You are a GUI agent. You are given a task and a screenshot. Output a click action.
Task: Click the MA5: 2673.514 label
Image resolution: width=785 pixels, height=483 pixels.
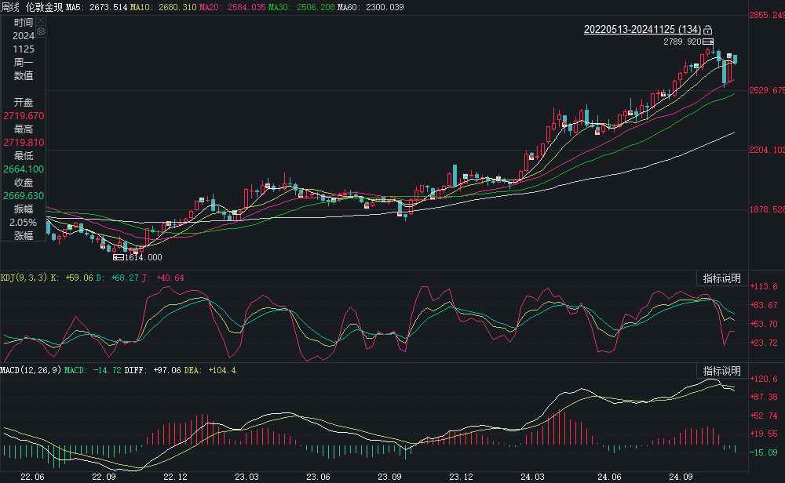pos(97,7)
